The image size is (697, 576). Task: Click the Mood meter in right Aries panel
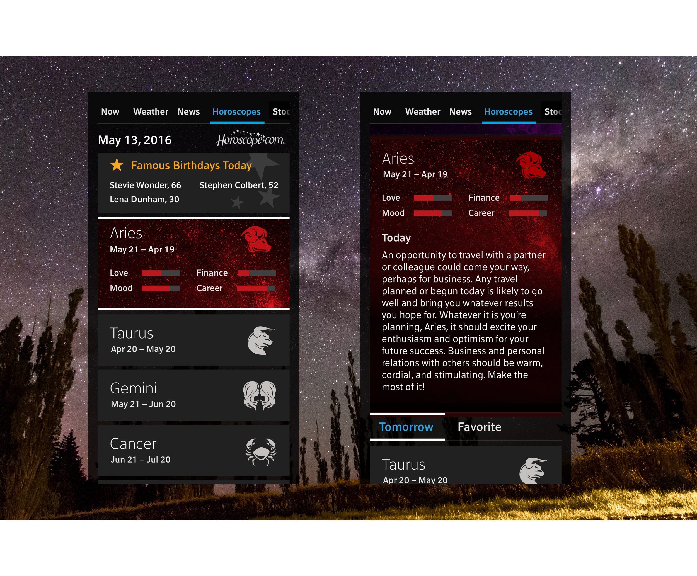pos(432,213)
